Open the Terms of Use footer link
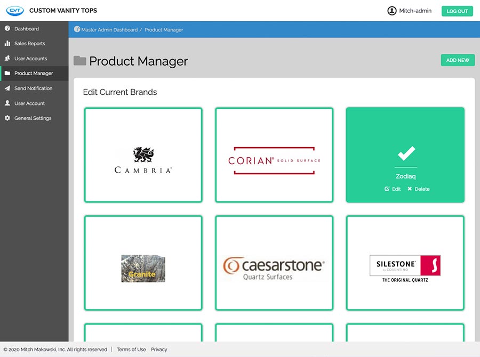Screen dimensions: 480x357 131,350
